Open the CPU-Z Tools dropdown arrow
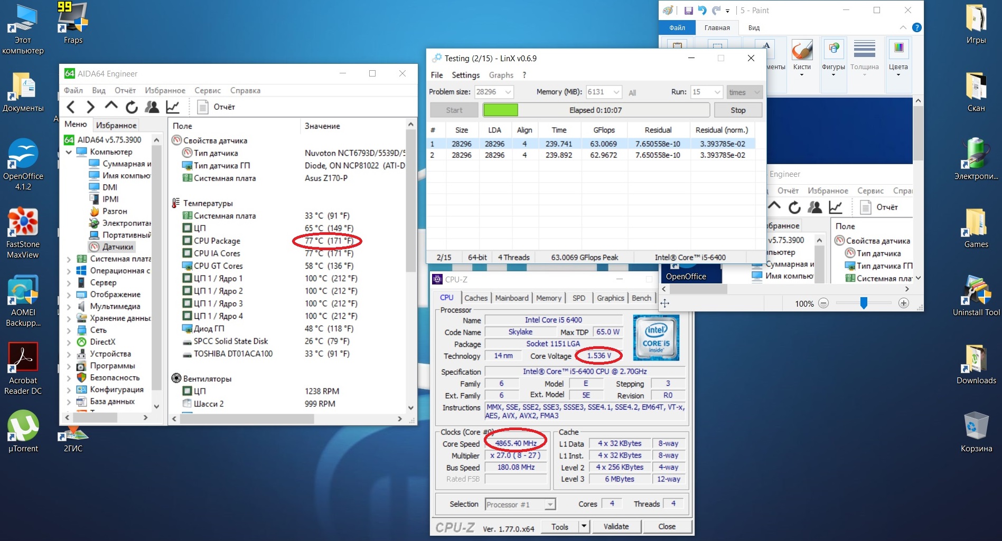This screenshot has height=541, width=1002. coord(584,526)
